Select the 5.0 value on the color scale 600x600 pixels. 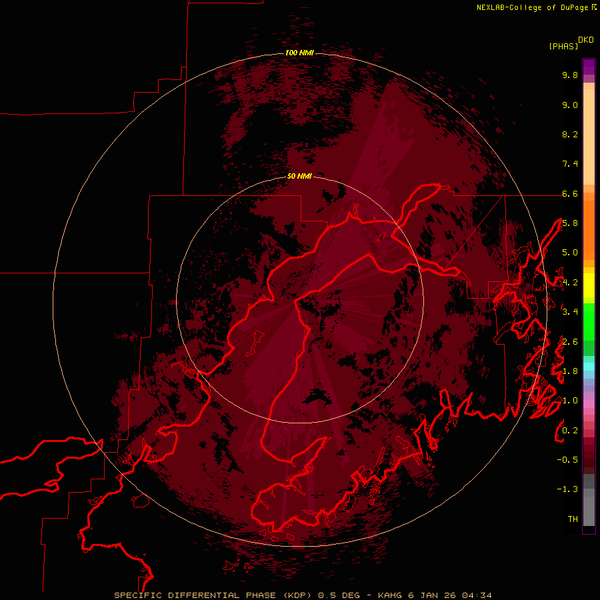click(570, 253)
